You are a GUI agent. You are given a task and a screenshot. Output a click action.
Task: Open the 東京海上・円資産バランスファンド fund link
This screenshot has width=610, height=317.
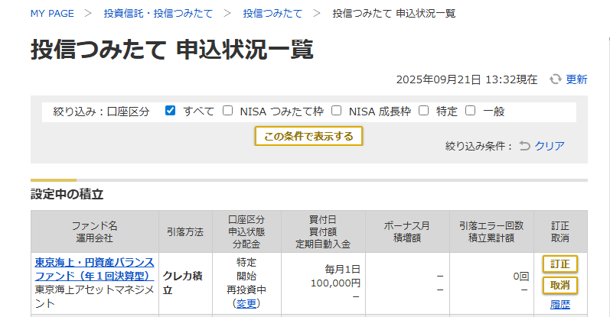click(94, 269)
